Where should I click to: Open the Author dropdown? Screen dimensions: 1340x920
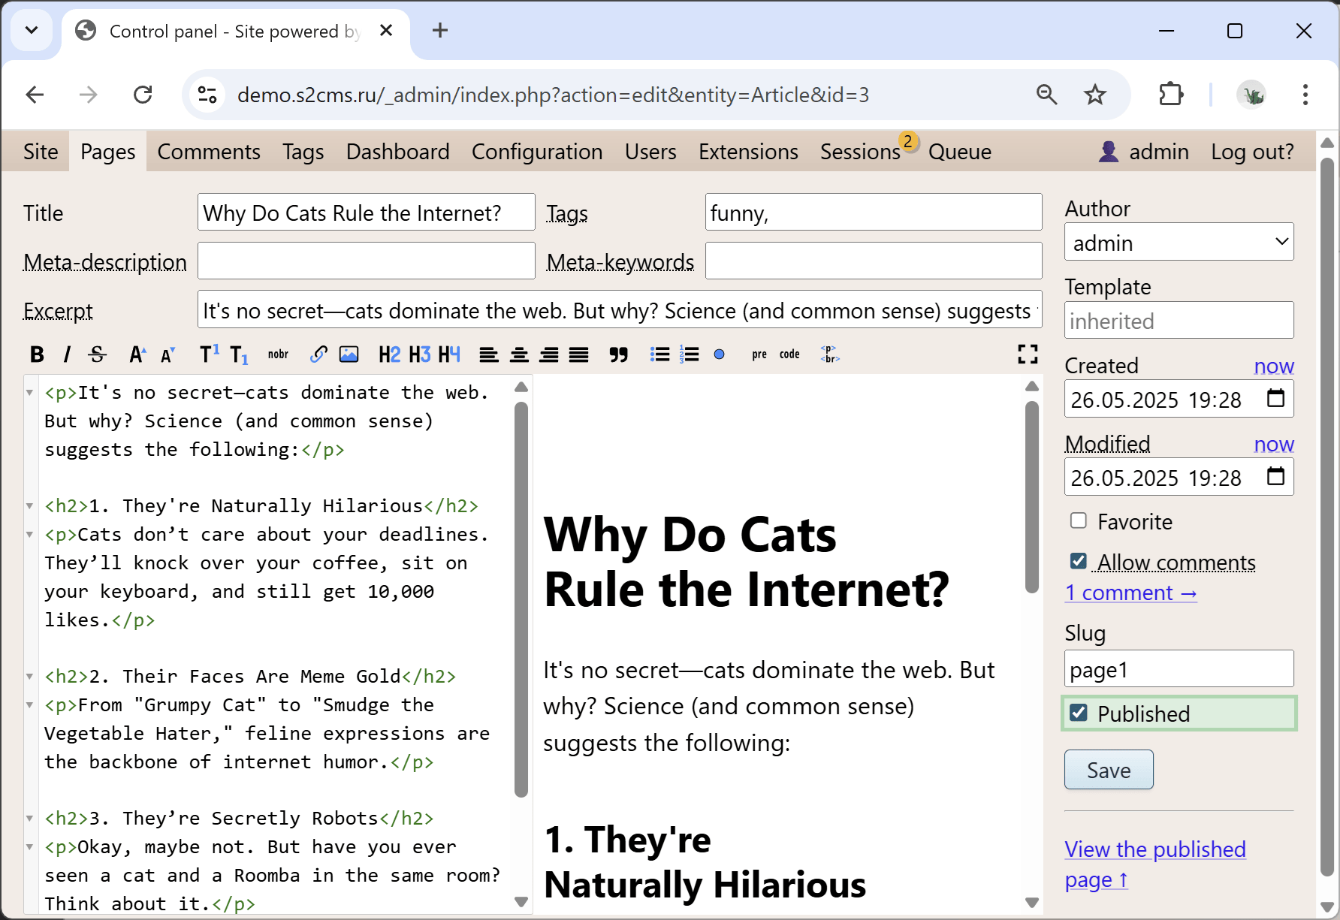(1179, 242)
